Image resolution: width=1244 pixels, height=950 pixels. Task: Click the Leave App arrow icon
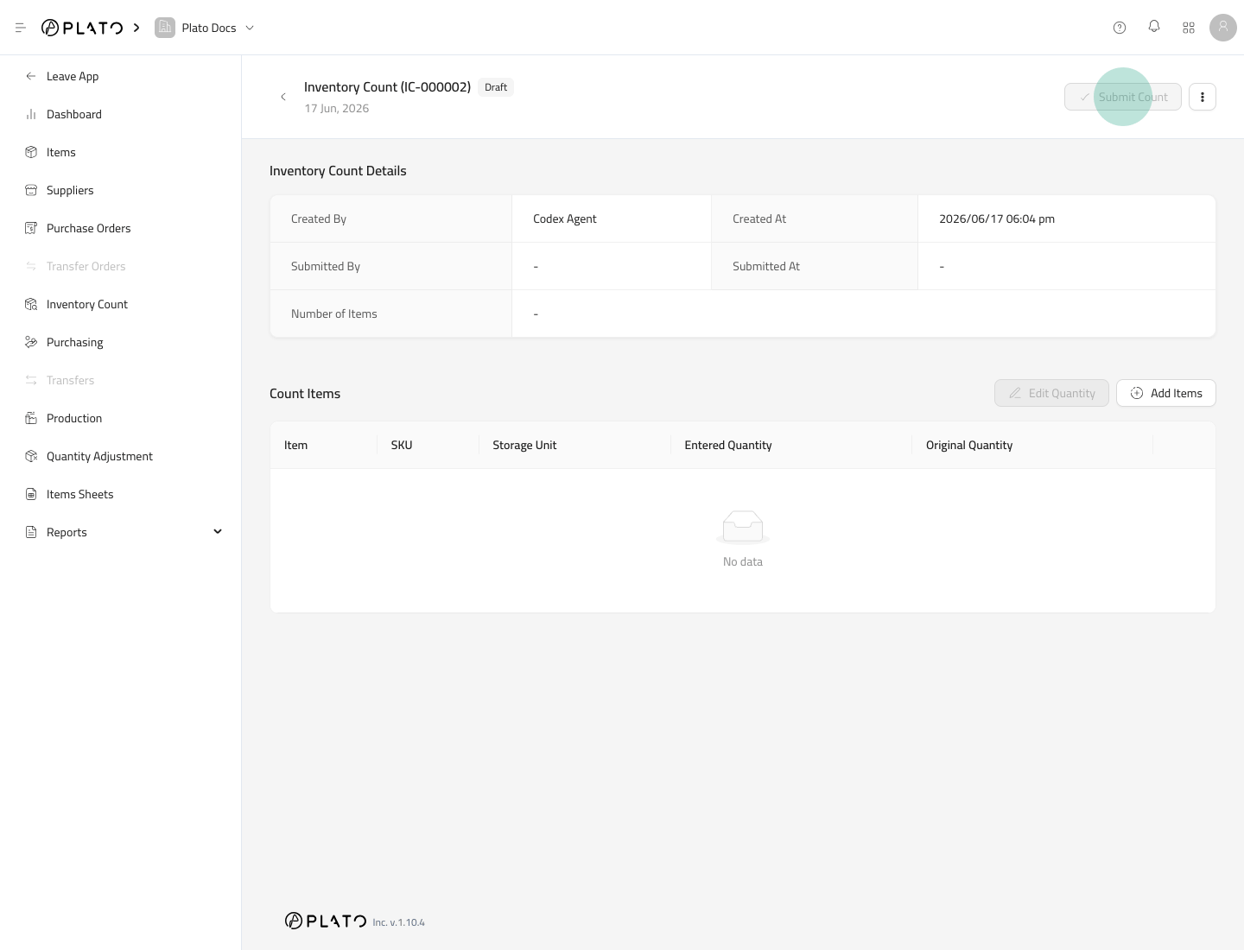tap(31, 76)
